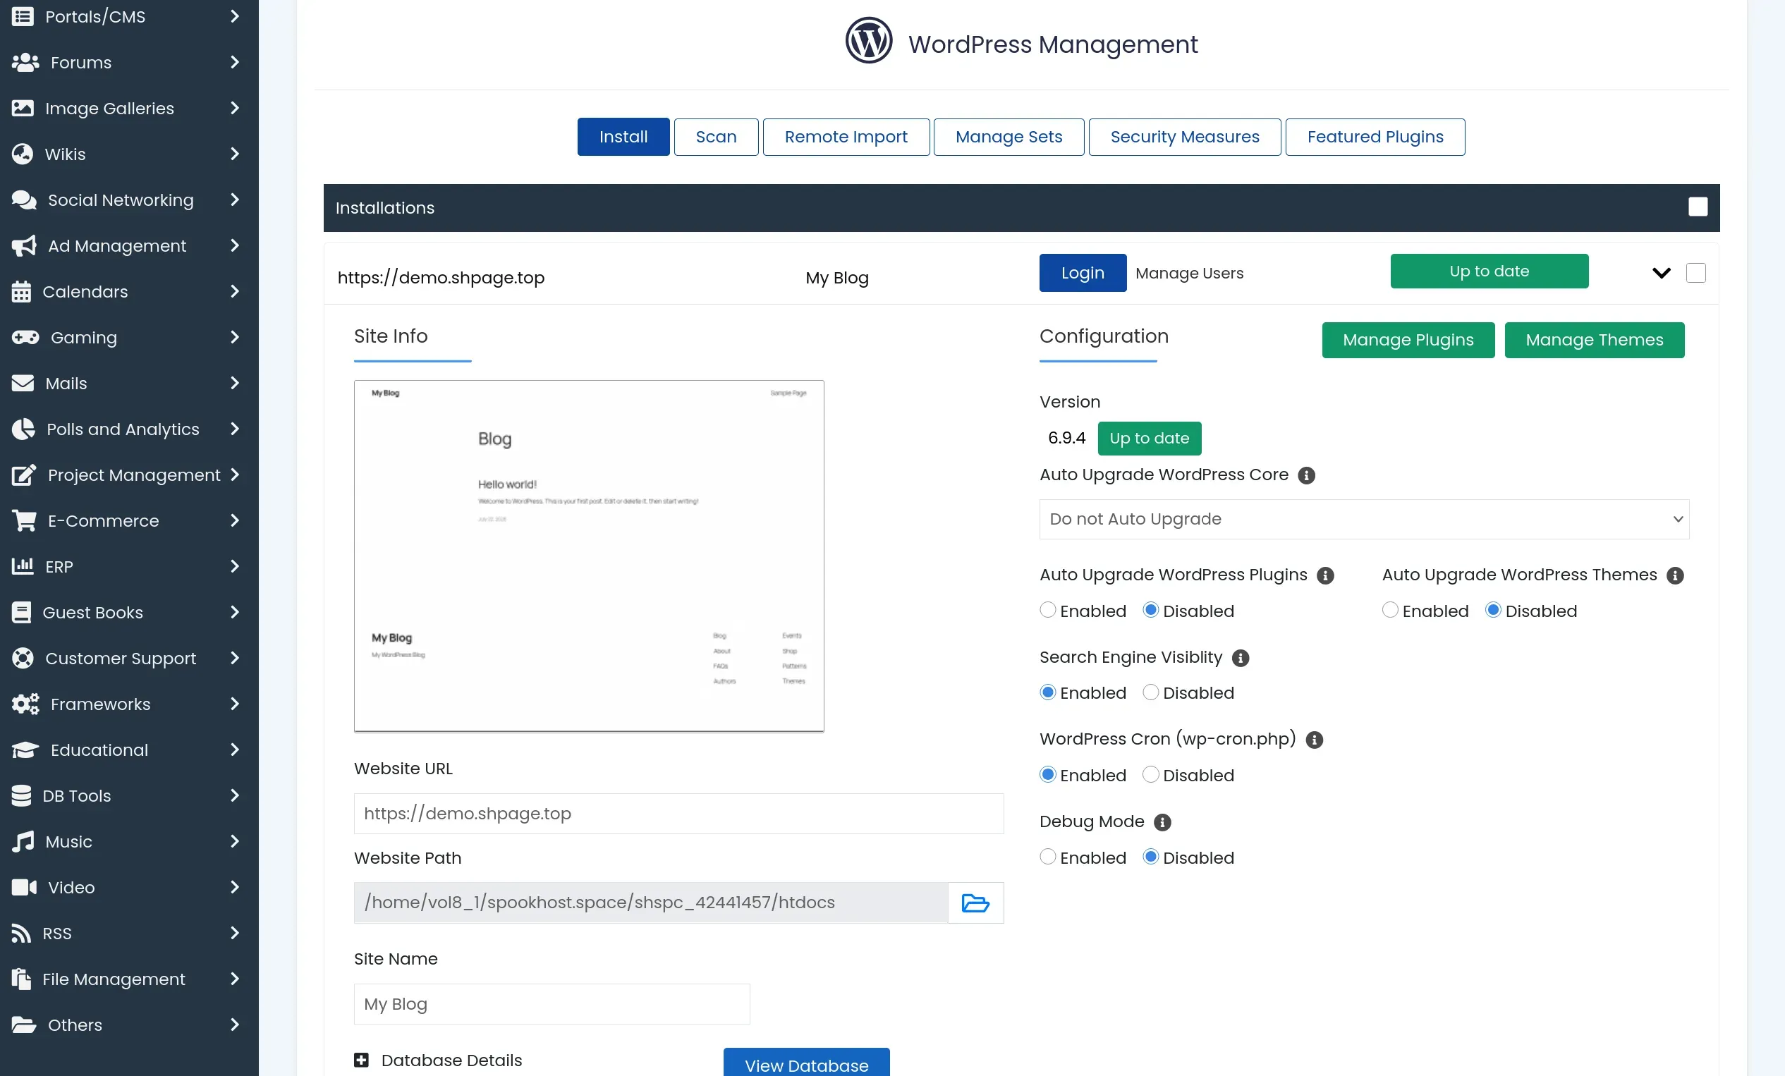Click the Mails envelope icon
Screen dimensions: 1785x1076
pos(23,383)
